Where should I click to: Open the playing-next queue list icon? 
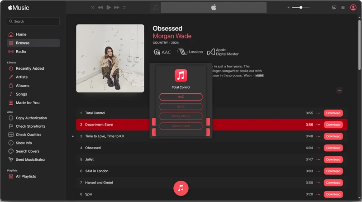click(x=343, y=7)
